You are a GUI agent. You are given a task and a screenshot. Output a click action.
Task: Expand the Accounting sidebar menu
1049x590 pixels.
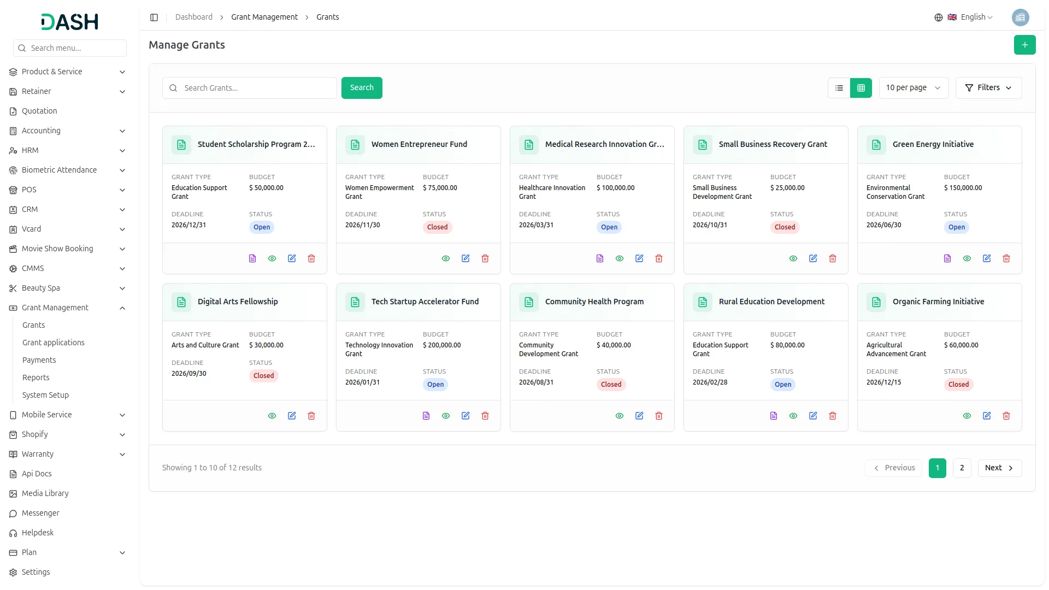[x=68, y=131]
